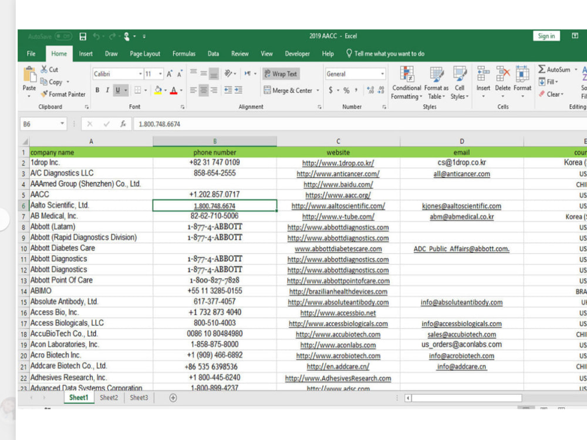Open the font size dropdown
This screenshot has height=440, width=587.
click(x=159, y=73)
